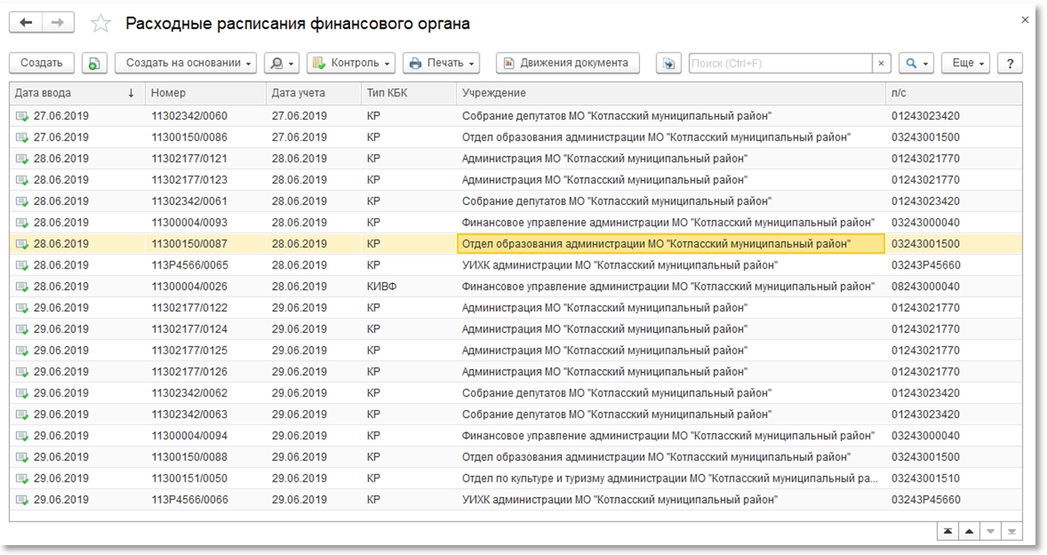
Task: Clear search with the x button
Action: click(881, 63)
